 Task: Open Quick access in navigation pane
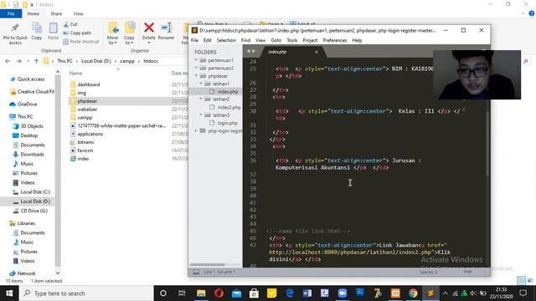pyautogui.click(x=30, y=79)
